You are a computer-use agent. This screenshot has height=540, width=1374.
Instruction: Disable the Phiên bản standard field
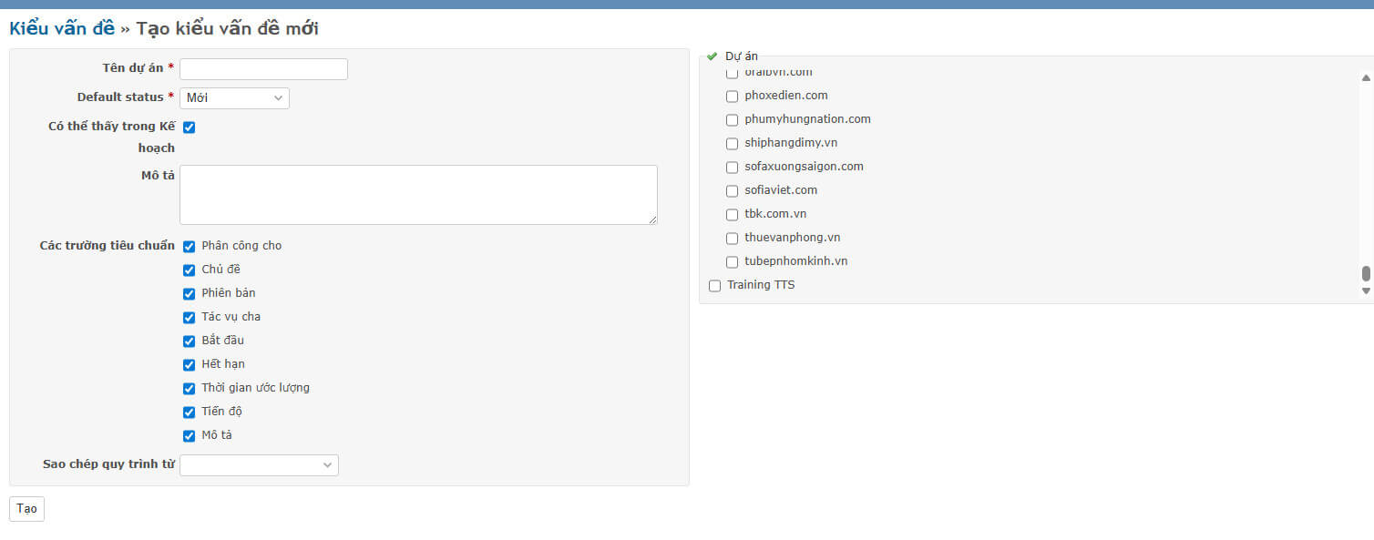pyautogui.click(x=190, y=294)
